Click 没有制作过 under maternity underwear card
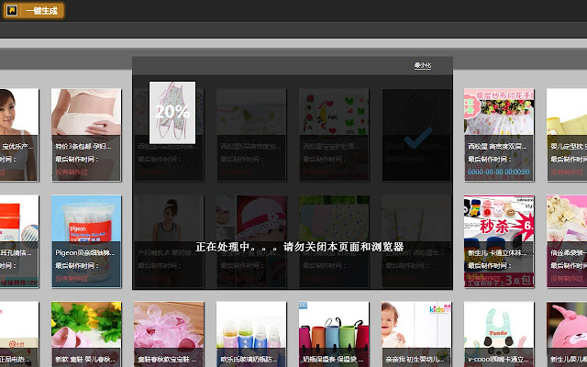Image resolution: width=587 pixels, height=367 pixels. coord(72,172)
